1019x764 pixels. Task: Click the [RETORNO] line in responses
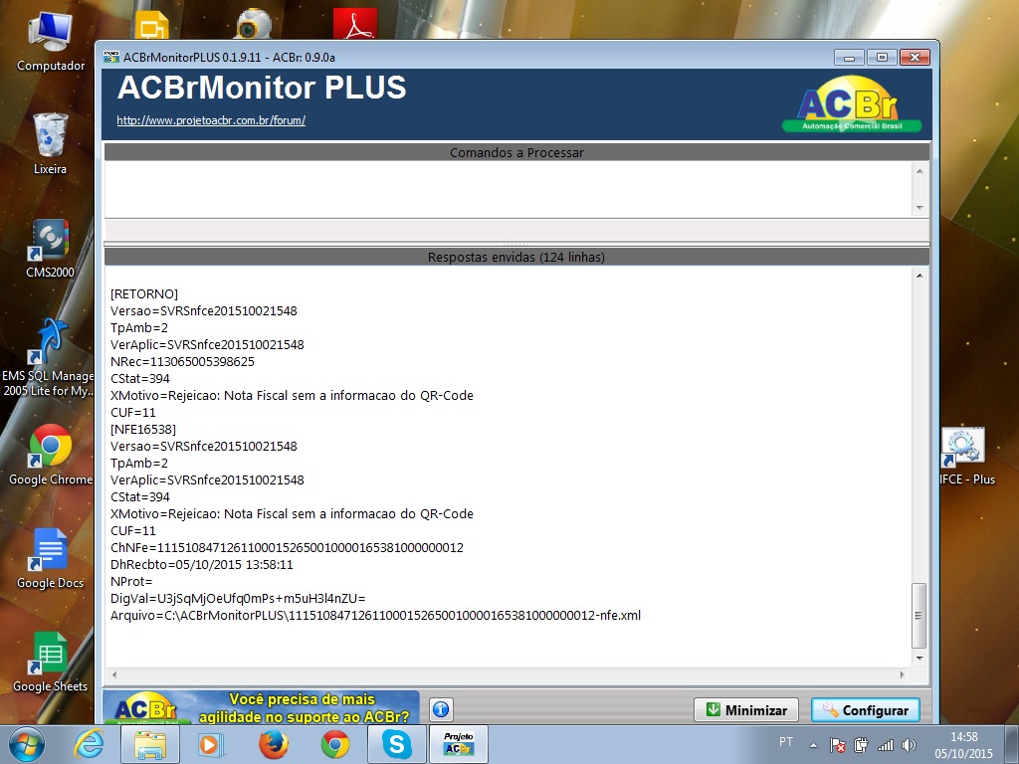coord(144,294)
